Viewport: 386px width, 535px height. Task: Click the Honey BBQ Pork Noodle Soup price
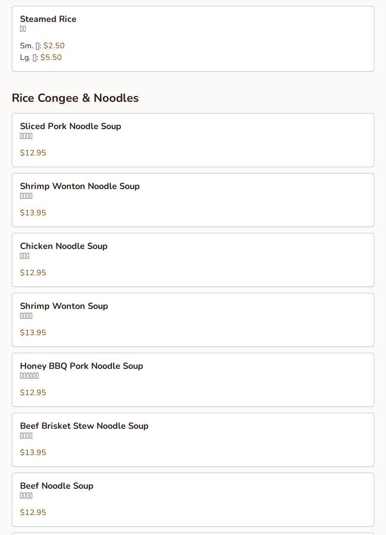click(x=33, y=393)
